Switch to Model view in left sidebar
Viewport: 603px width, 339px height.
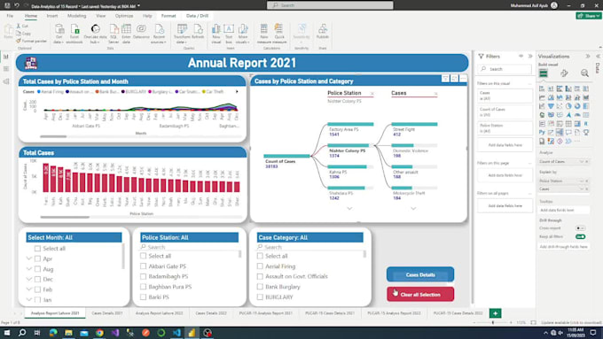click(6, 81)
